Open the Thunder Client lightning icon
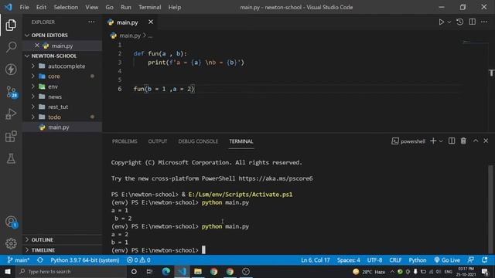The image size is (495, 278). 11,69
